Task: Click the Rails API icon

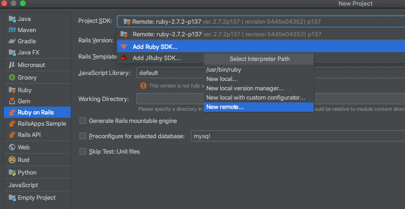Action: click(12, 135)
